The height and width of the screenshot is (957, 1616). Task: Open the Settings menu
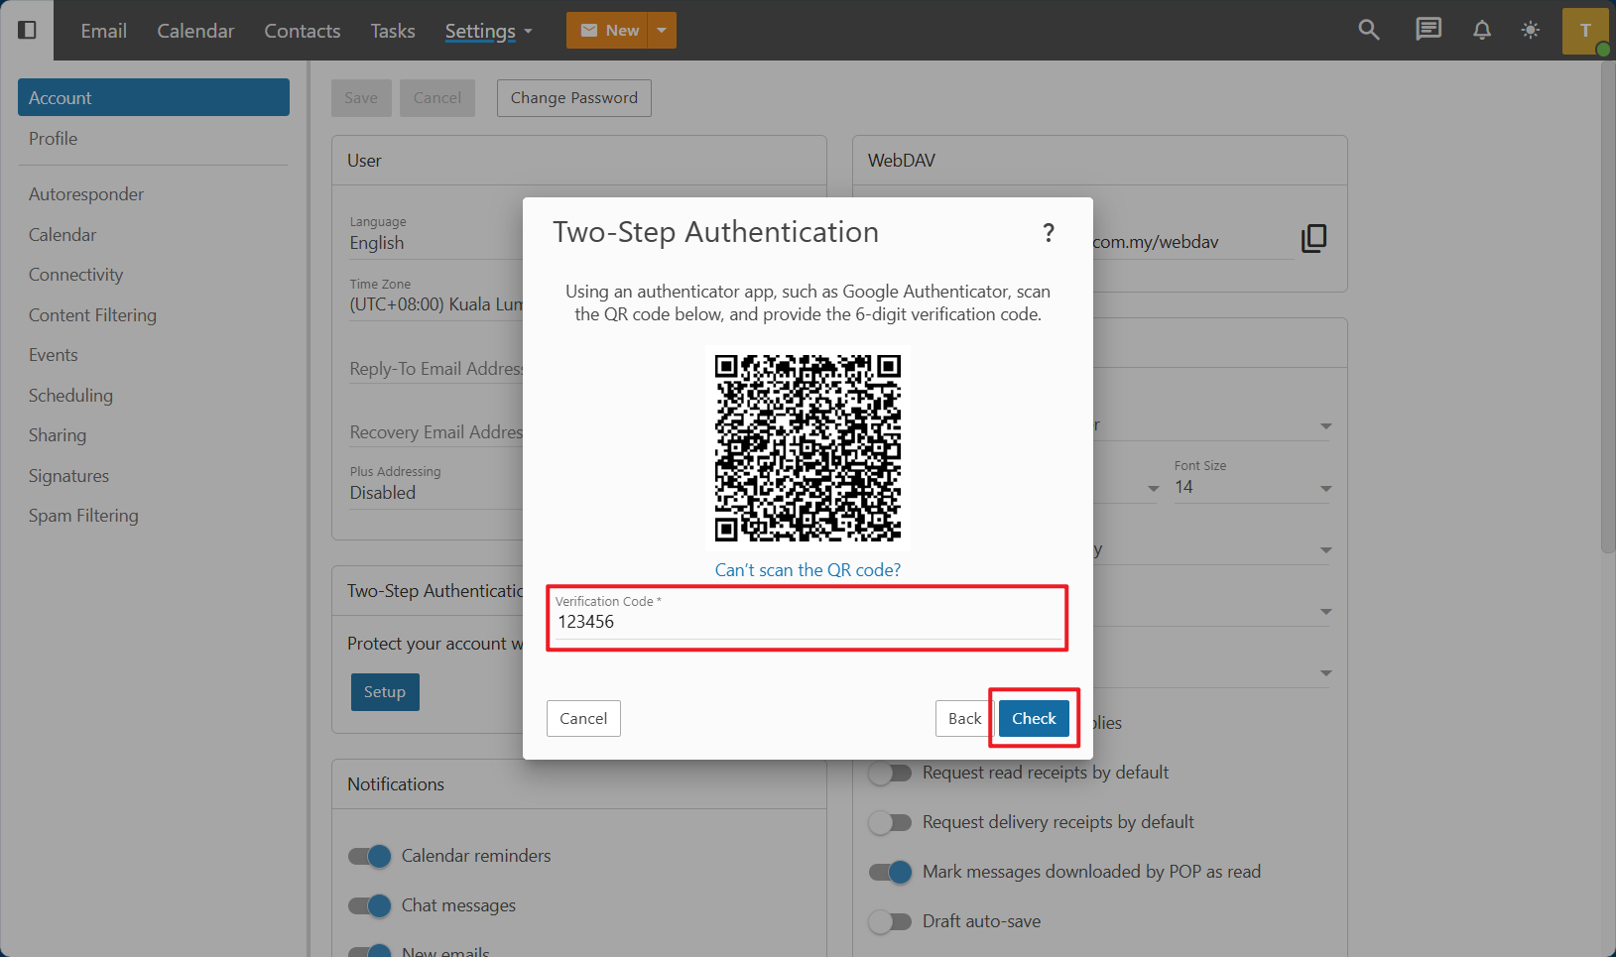(x=489, y=31)
